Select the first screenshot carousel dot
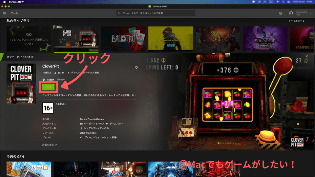315x177 pixels. click(x=219, y=143)
